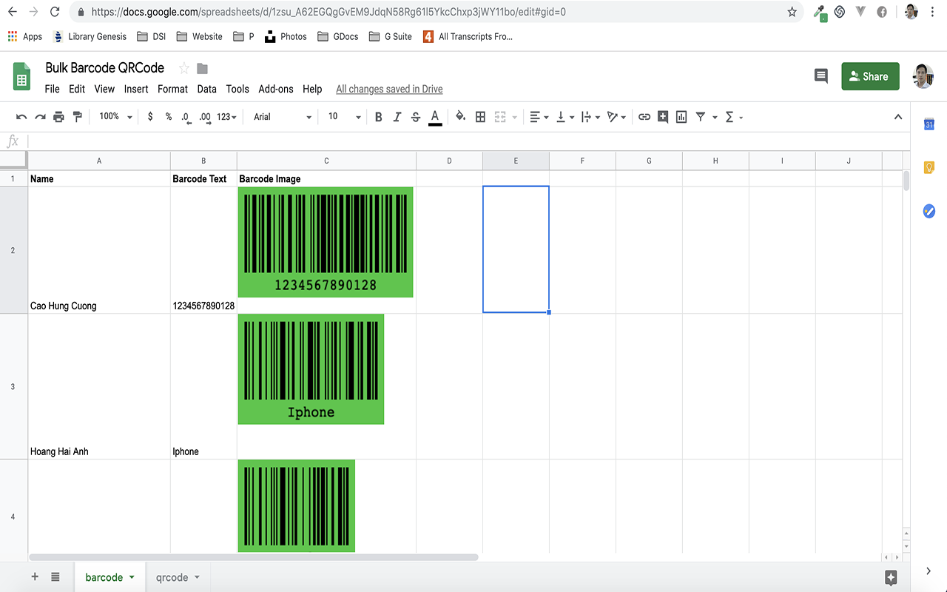The height and width of the screenshot is (592, 947).
Task: Open vertical align dropdown
Action: (x=565, y=117)
